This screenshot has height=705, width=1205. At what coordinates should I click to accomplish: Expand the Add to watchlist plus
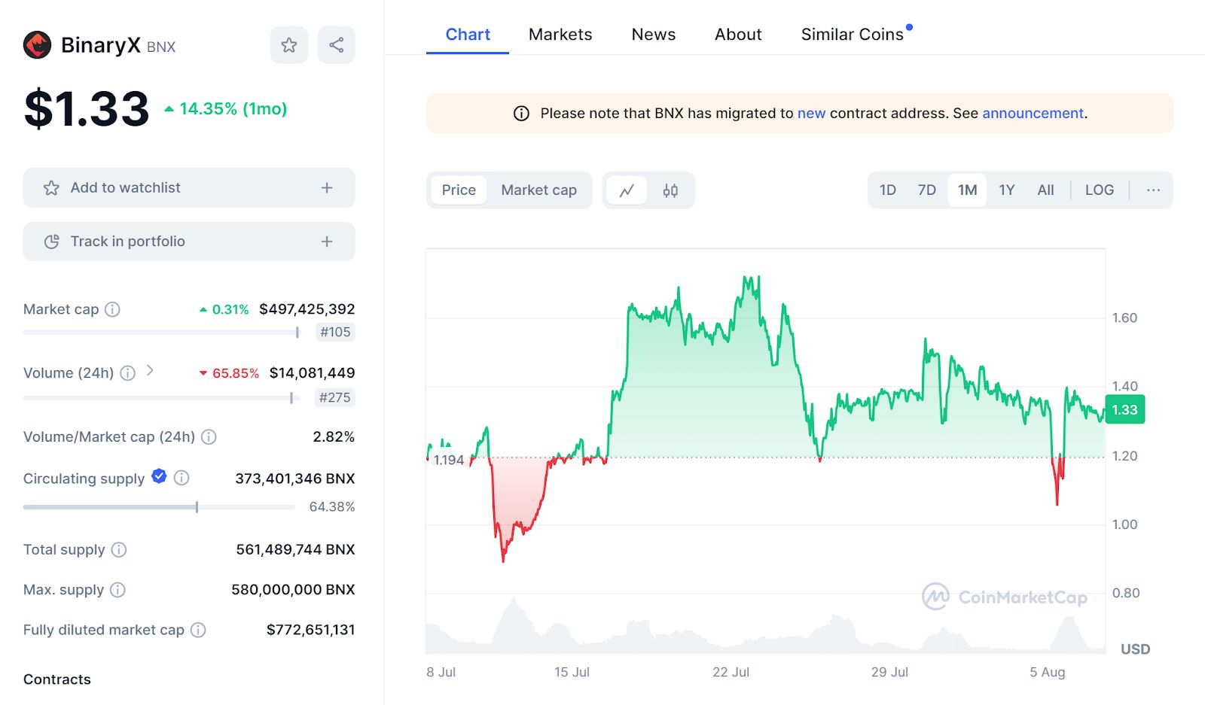coord(327,188)
